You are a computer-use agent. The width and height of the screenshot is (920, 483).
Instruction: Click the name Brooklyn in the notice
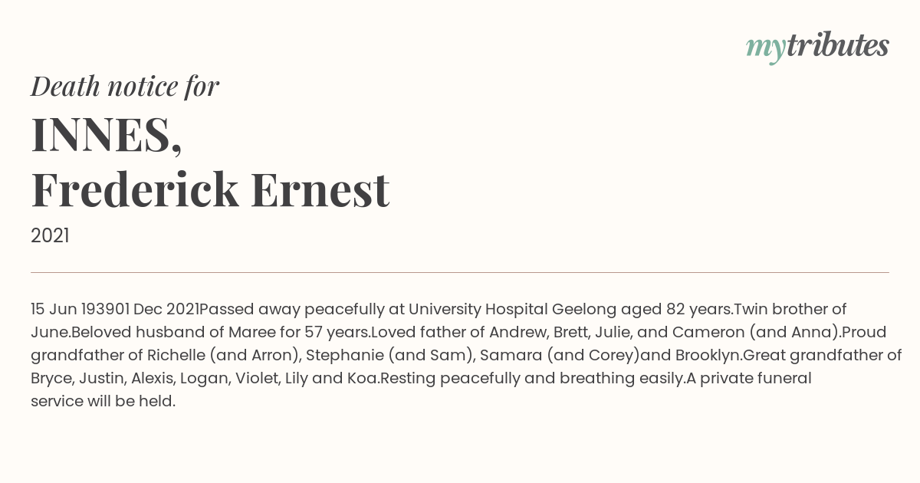(x=707, y=356)
